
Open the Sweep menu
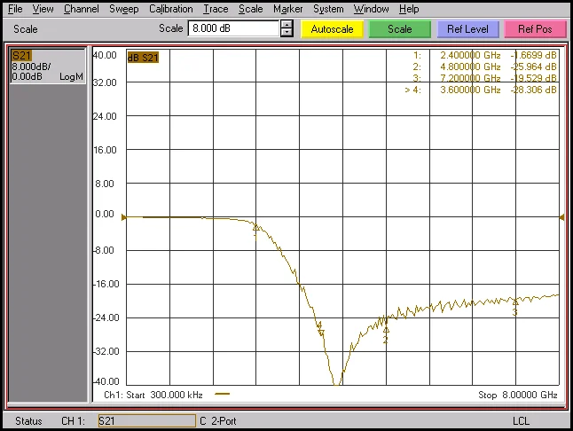coord(124,9)
